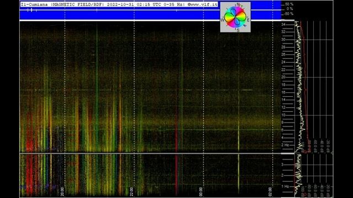Click the 16 frequency axis label
Screen dimensions: 353x198
pos(283,92)
